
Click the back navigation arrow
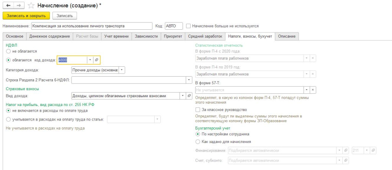click(x=8, y=6)
